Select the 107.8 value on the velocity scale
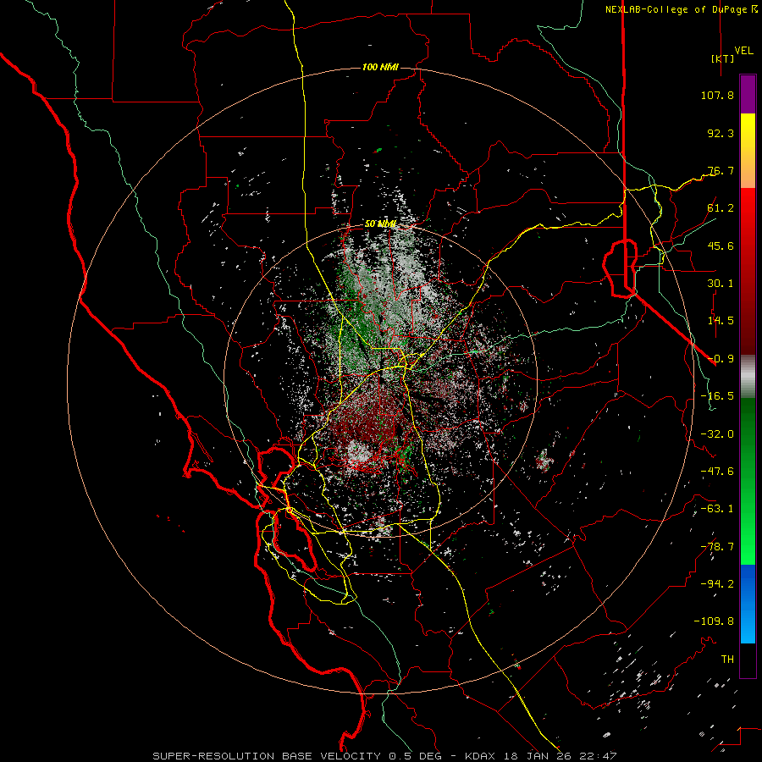Image resolution: width=762 pixels, height=762 pixels. (717, 95)
